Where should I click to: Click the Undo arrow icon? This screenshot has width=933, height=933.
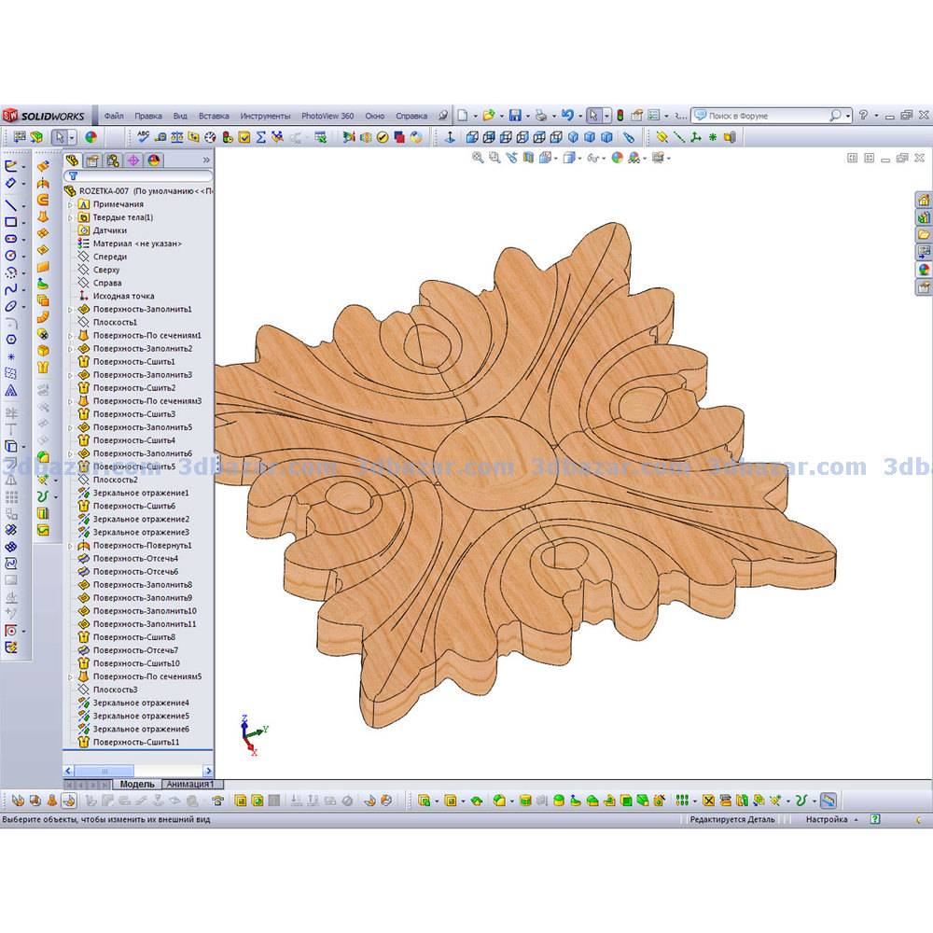(x=565, y=116)
